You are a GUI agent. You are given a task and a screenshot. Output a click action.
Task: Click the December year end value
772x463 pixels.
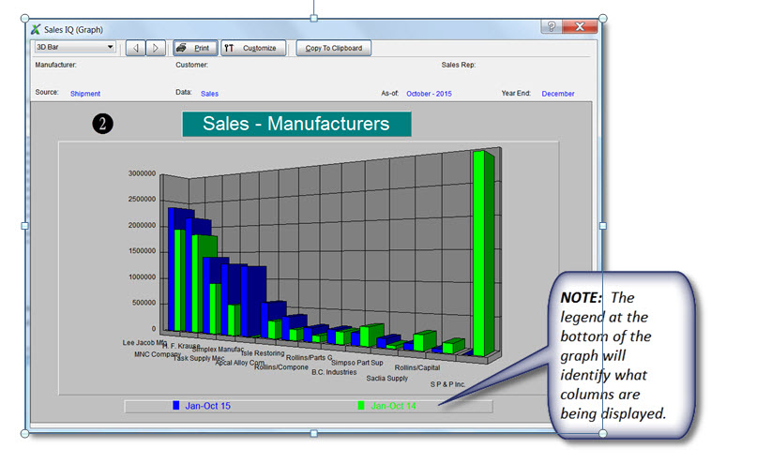558,94
